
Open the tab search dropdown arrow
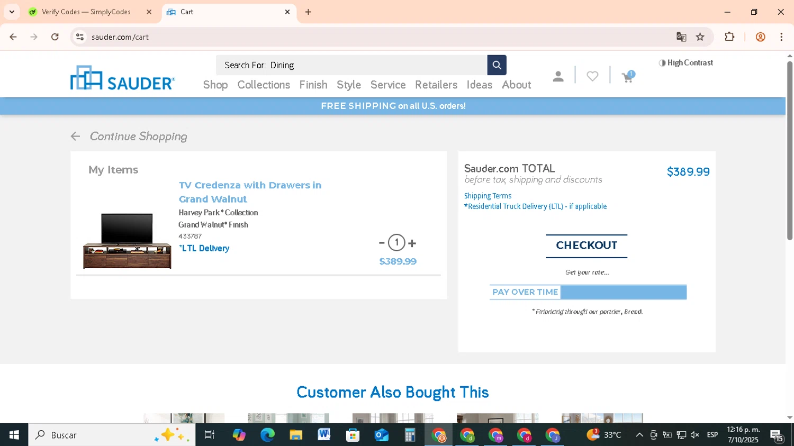click(x=12, y=12)
